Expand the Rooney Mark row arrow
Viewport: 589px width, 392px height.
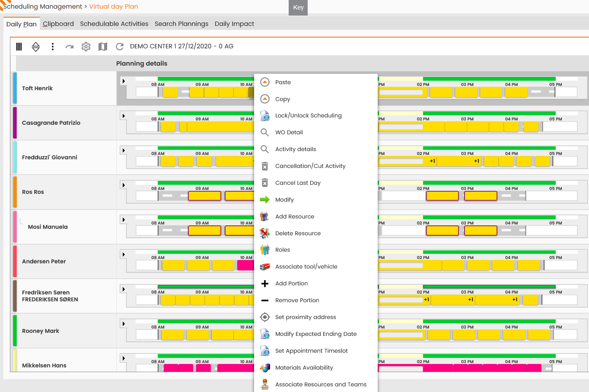tap(124, 324)
